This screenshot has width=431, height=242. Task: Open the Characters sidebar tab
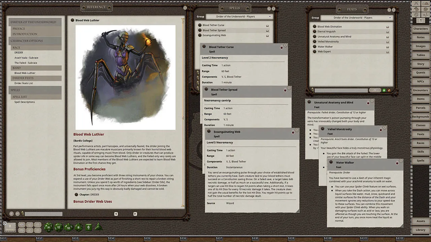click(x=421, y=29)
